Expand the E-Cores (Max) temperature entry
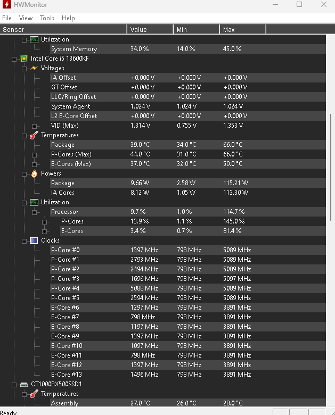 tap(34, 164)
